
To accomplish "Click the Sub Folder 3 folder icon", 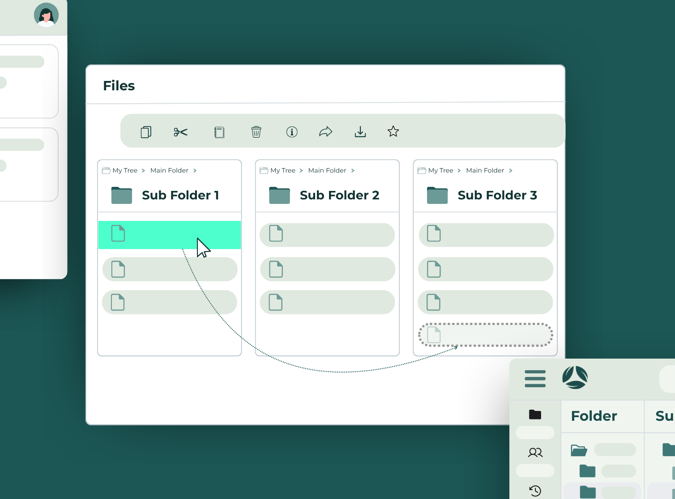I will pos(437,195).
